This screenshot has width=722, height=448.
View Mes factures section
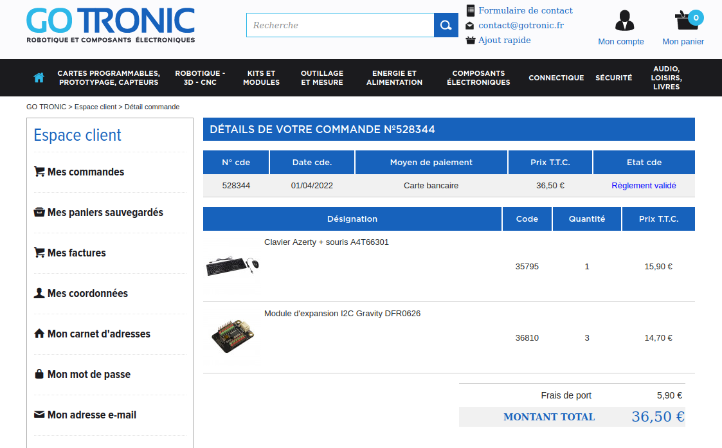(76, 253)
